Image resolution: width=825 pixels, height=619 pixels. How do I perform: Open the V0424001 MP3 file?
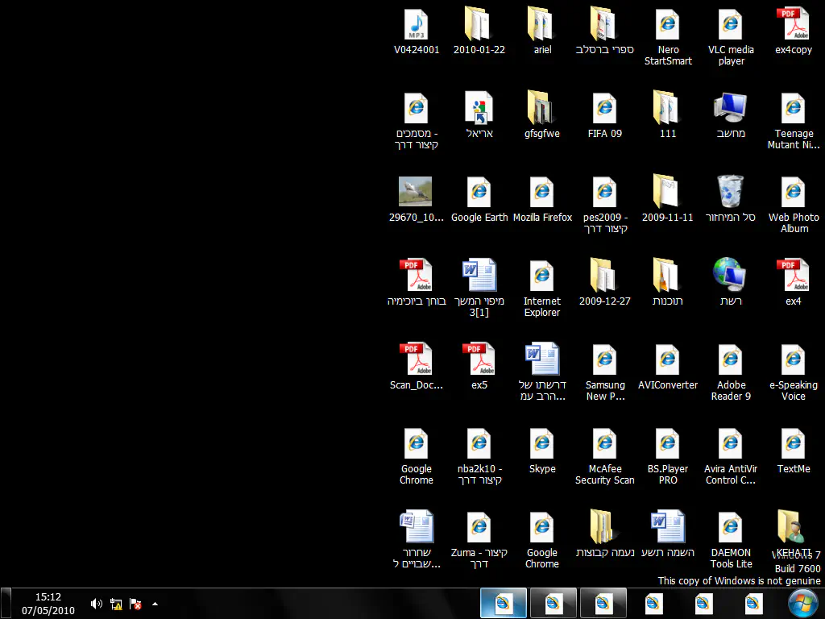click(x=417, y=26)
